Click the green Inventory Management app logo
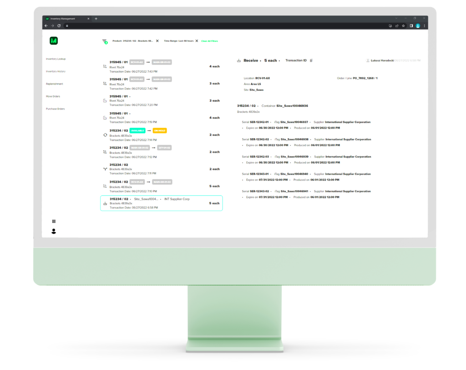This screenshot has width=466, height=370. coord(54,41)
